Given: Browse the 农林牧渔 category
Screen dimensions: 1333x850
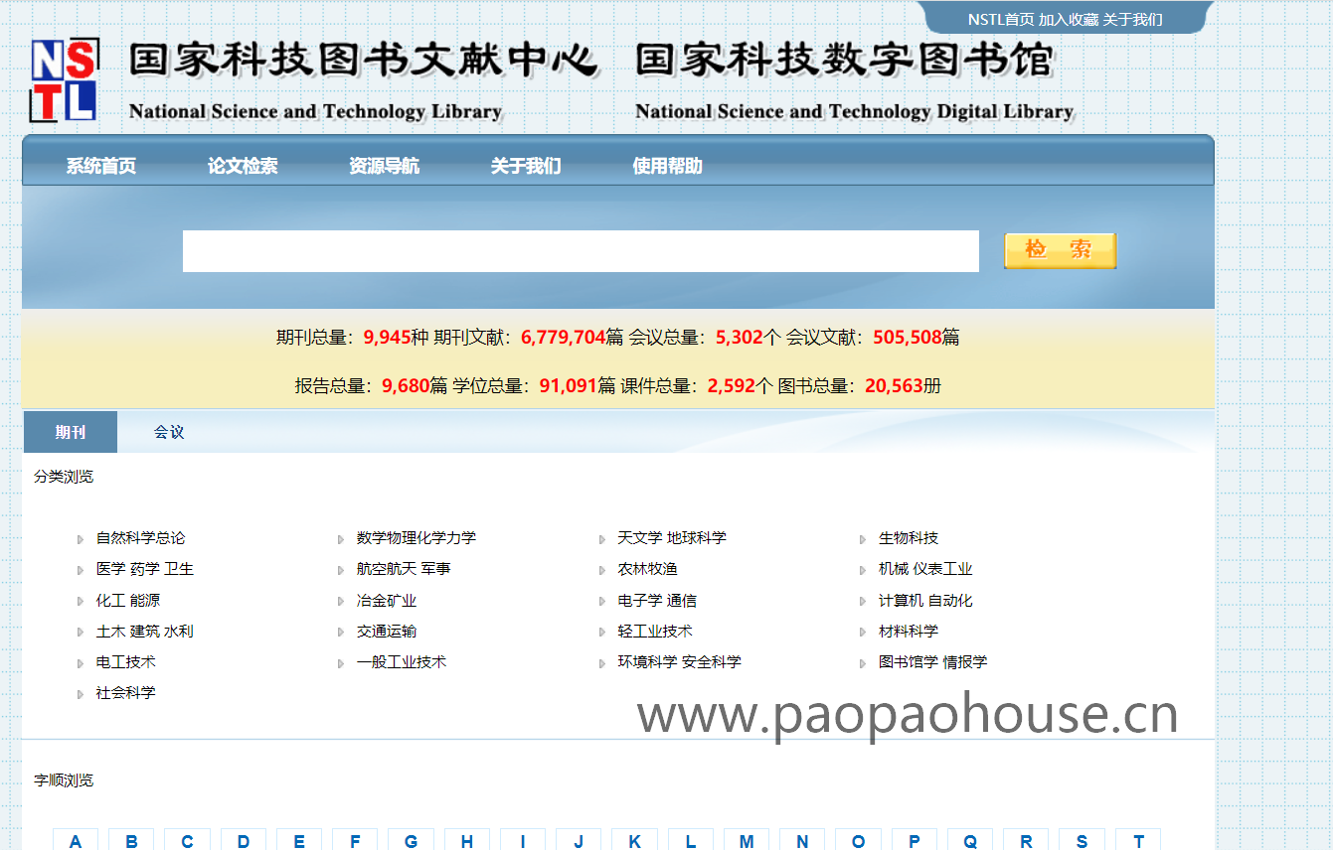Looking at the screenshot, I should point(647,569).
